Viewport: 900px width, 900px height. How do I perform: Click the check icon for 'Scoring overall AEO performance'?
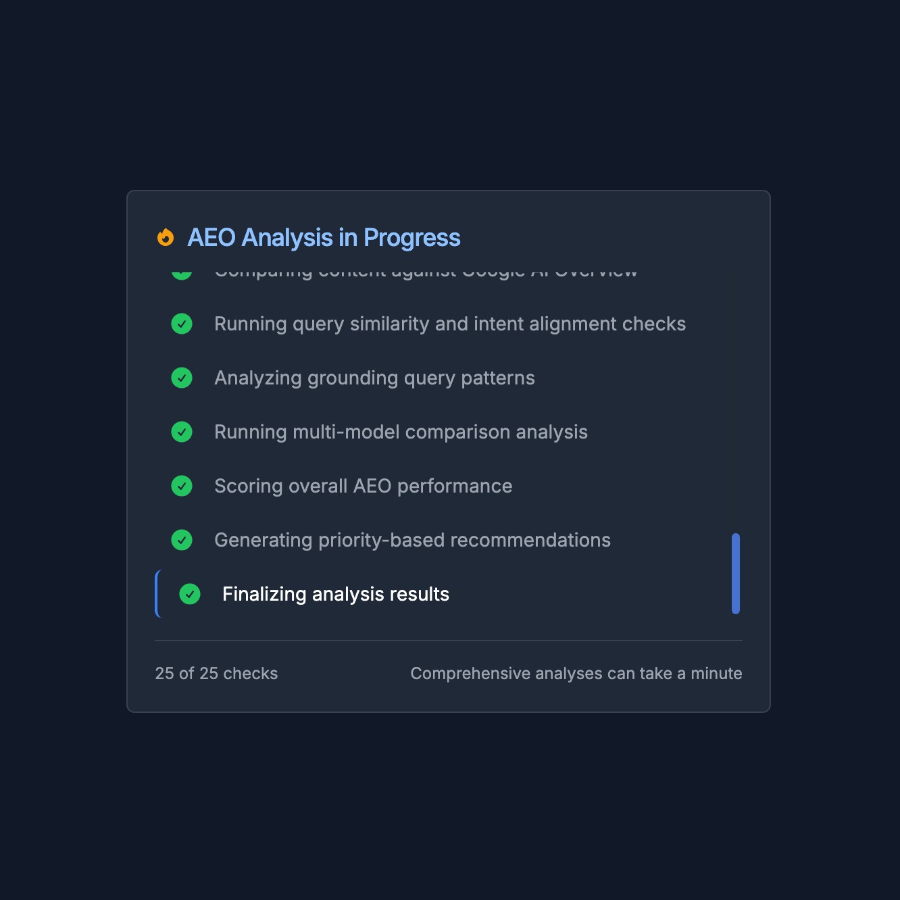coord(182,486)
